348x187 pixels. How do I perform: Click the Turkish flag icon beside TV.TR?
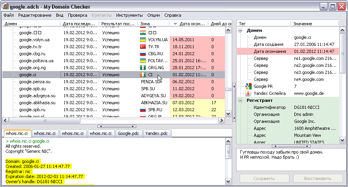(x=143, y=47)
